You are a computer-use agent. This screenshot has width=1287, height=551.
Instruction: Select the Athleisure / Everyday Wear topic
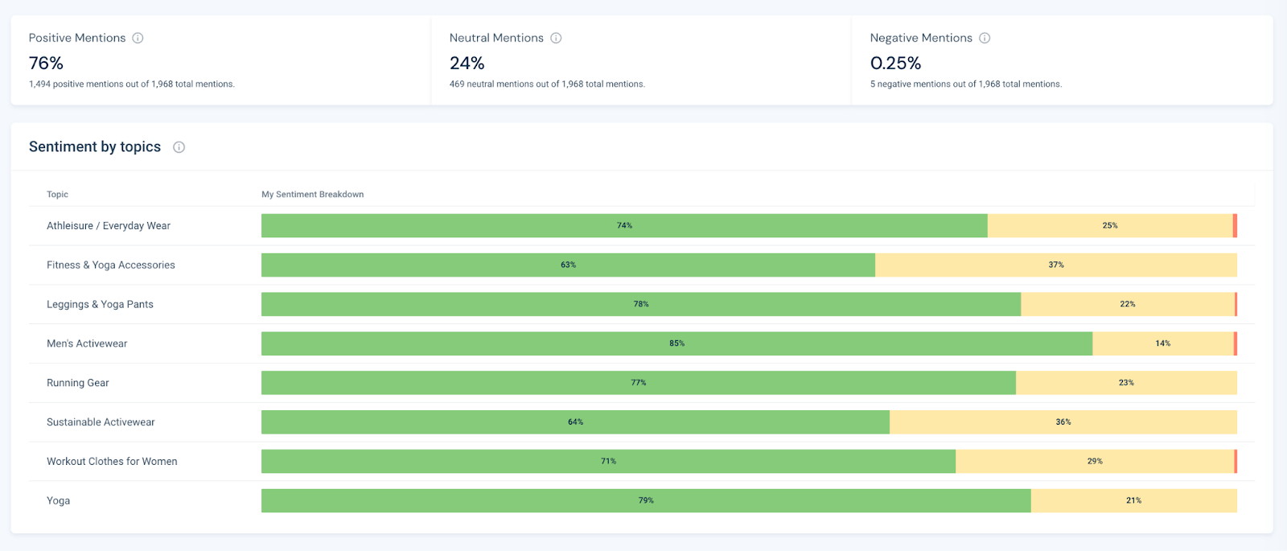(109, 226)
